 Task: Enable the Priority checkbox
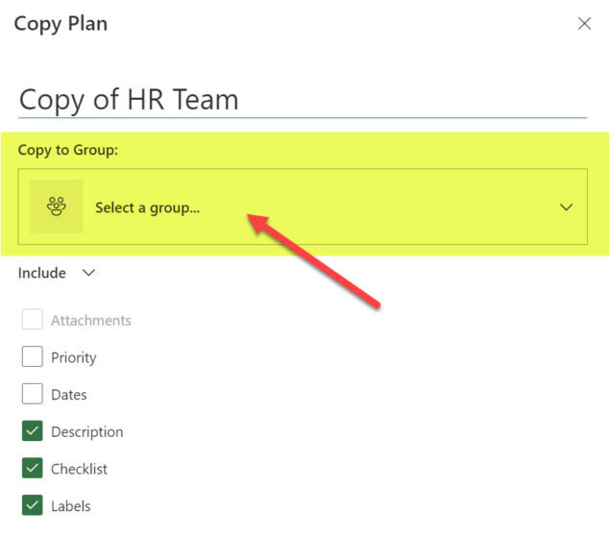[x=33, y=356]
